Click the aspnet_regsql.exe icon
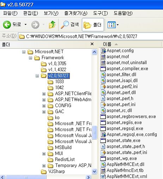The height and width of the screenshot is (179, 163). point(103,129)
